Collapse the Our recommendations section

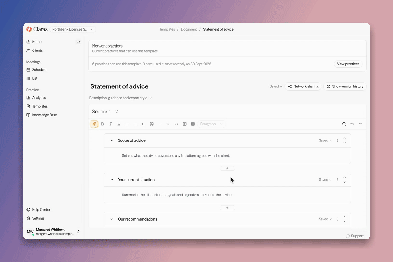point(112,219)
